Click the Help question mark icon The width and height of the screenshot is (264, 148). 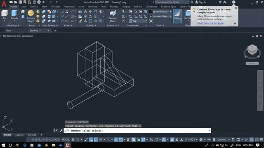[x=233, y=2]
